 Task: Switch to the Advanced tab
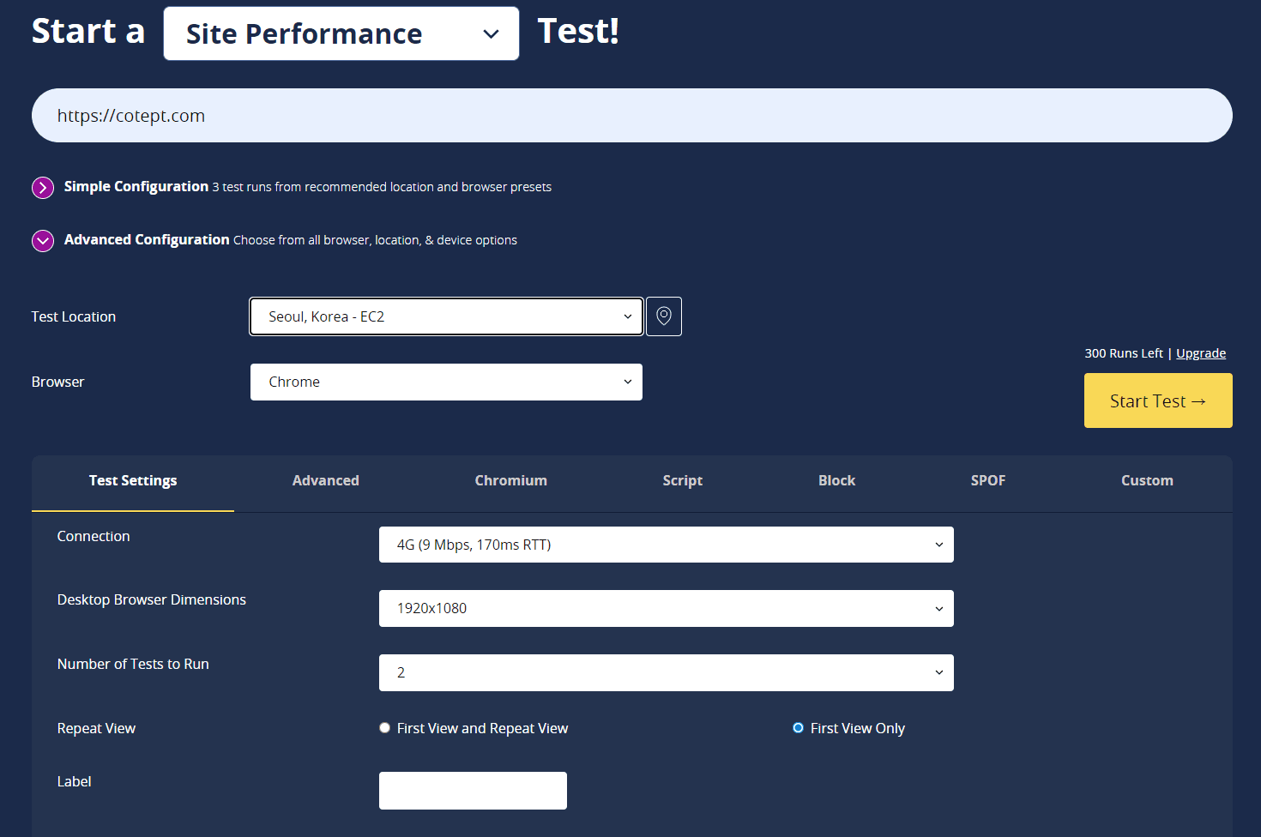pyautogui.click(x=325, y=481)
